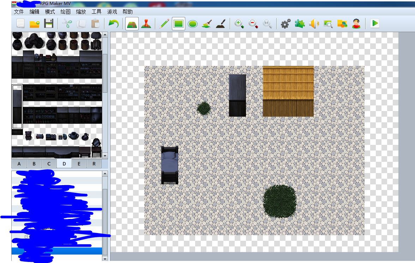Zoom out of the map

click(x=253, y=24)
